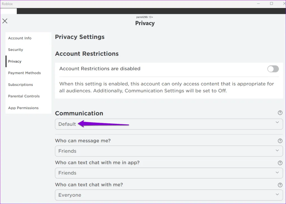Image resolution: width=286 pixels, height=204 pixels.
Task: Open help icon for Who can message me
Action: 280,141
